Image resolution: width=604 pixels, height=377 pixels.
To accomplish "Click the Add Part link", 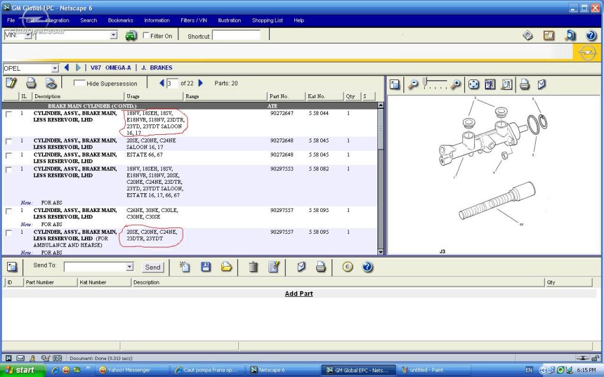I will pyautogui.click(x=298, y=293).
